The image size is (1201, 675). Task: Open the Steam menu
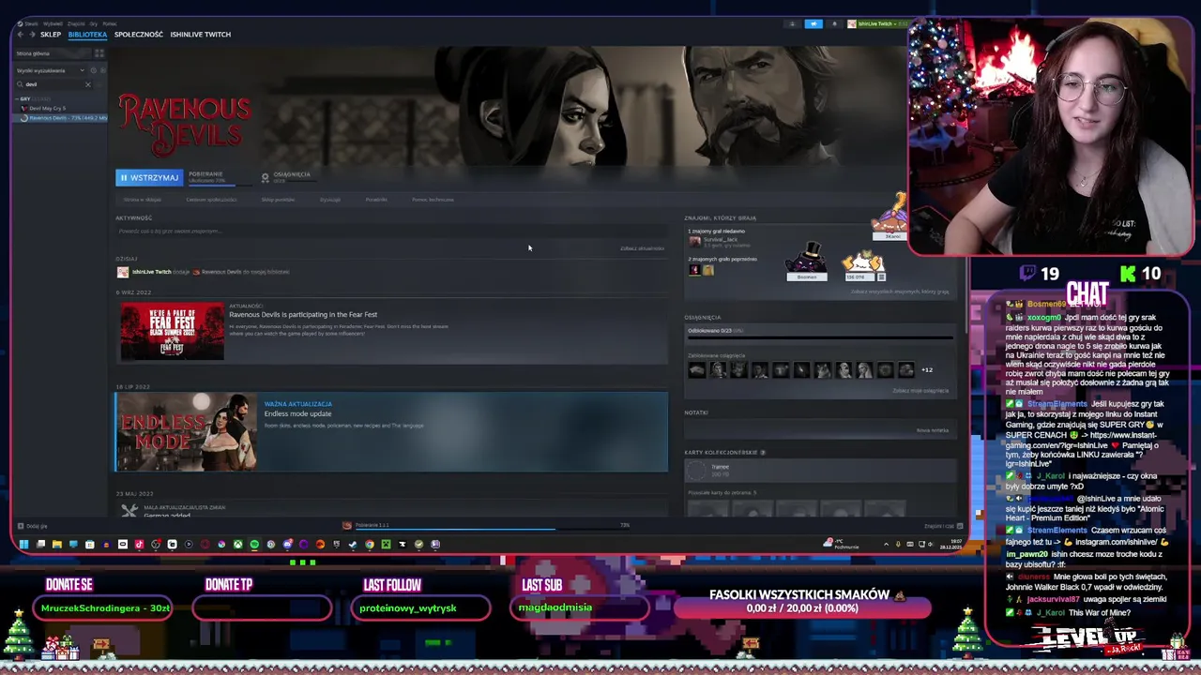(31, 23)
